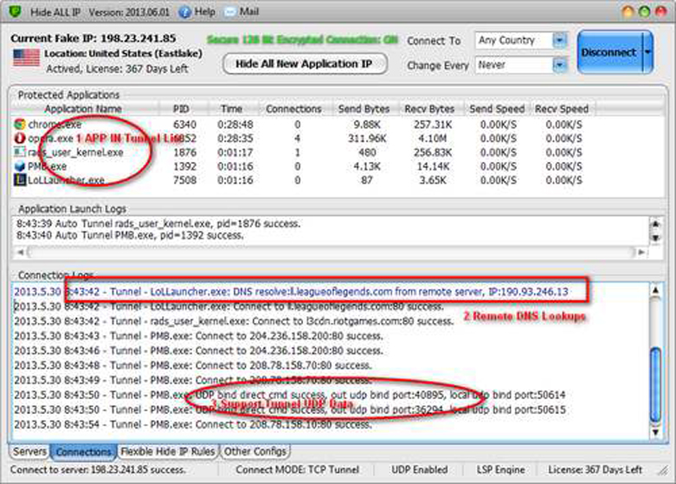The width and height of the screenshot is (676, 484).
Task: Click the window resize grip corner
Action: (x=663, y=471)
